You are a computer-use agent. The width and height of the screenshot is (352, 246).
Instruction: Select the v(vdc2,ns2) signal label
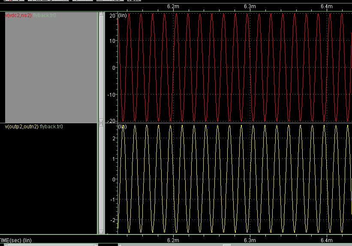[x=18, y=15]
